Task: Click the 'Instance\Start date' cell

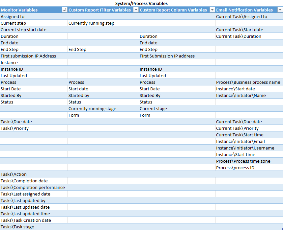Action: (249, 89)
